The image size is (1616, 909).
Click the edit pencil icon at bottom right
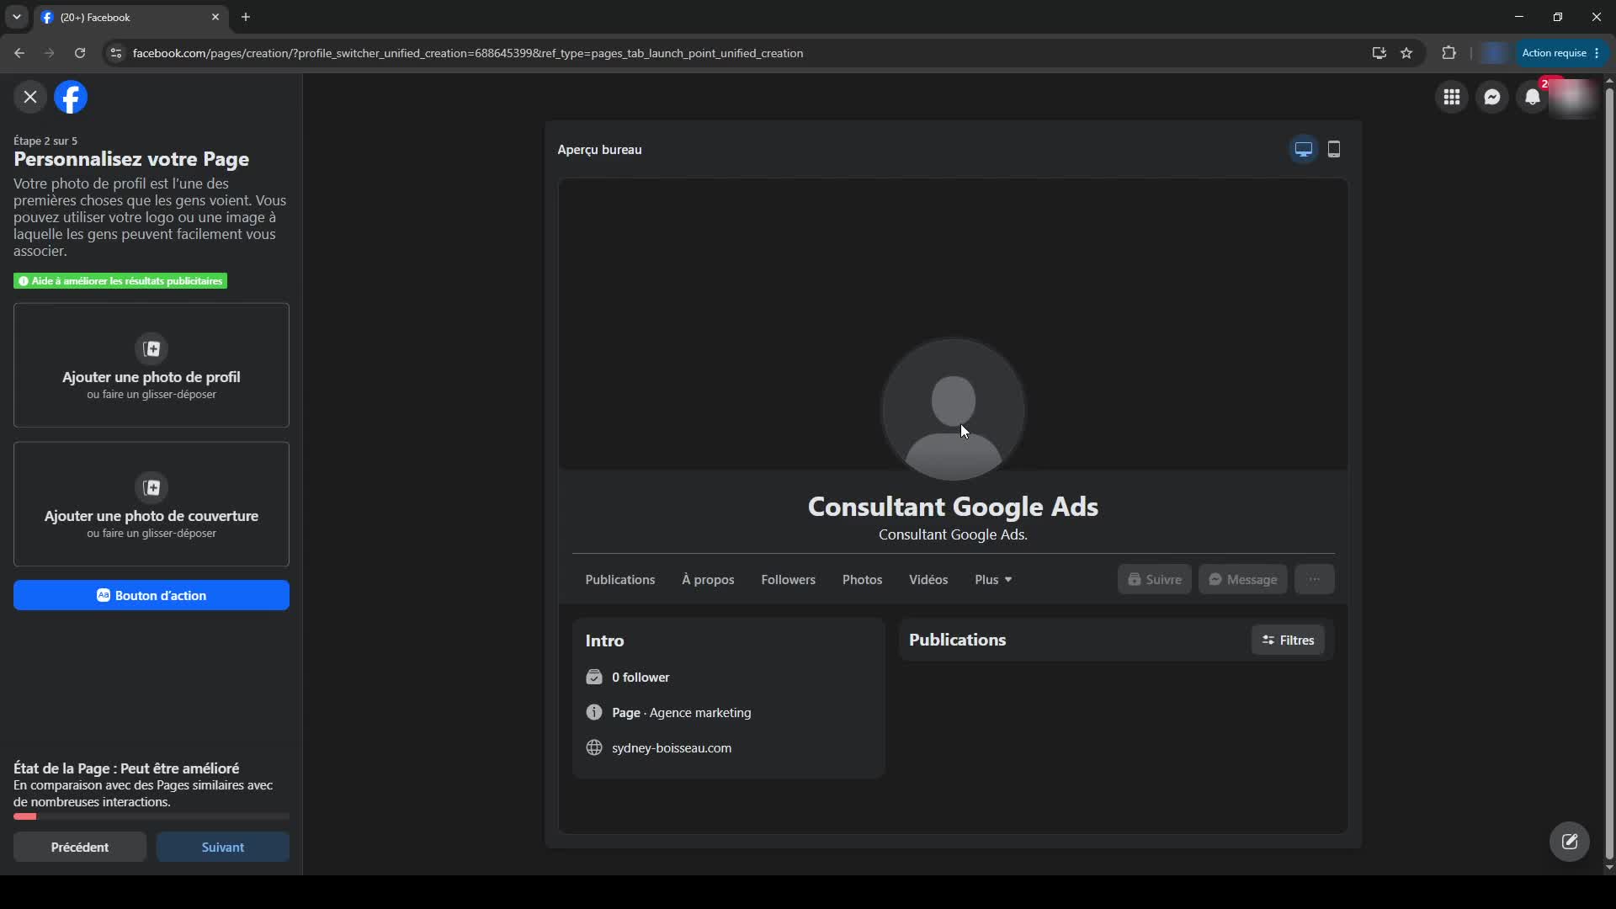pyautogui.click(x=1570, y=842)
